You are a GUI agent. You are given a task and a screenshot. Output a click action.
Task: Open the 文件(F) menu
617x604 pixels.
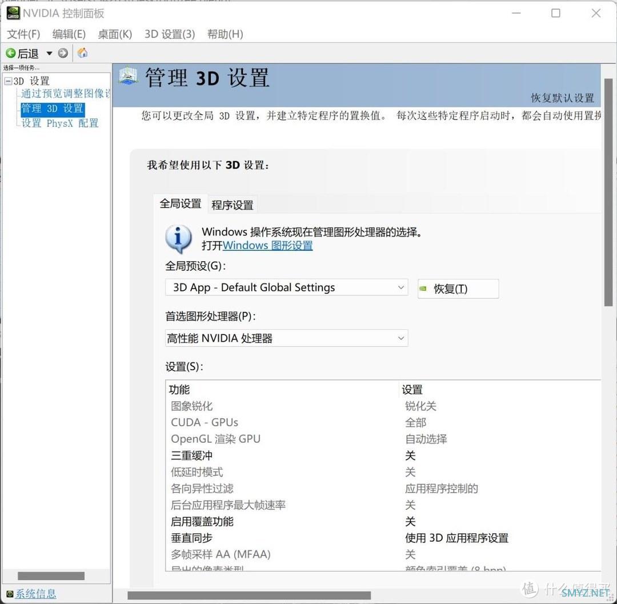[23, 34]
